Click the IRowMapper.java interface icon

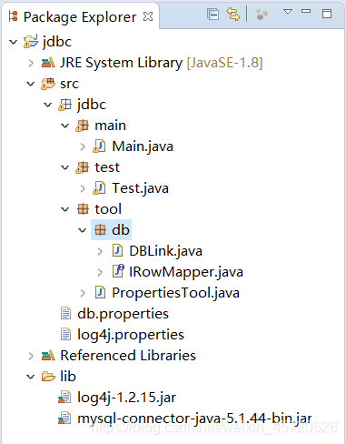coord(118,271)
